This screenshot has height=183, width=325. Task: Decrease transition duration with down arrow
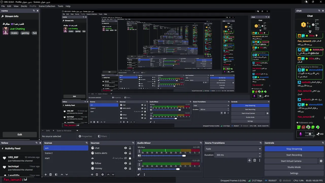click(260, 156)
